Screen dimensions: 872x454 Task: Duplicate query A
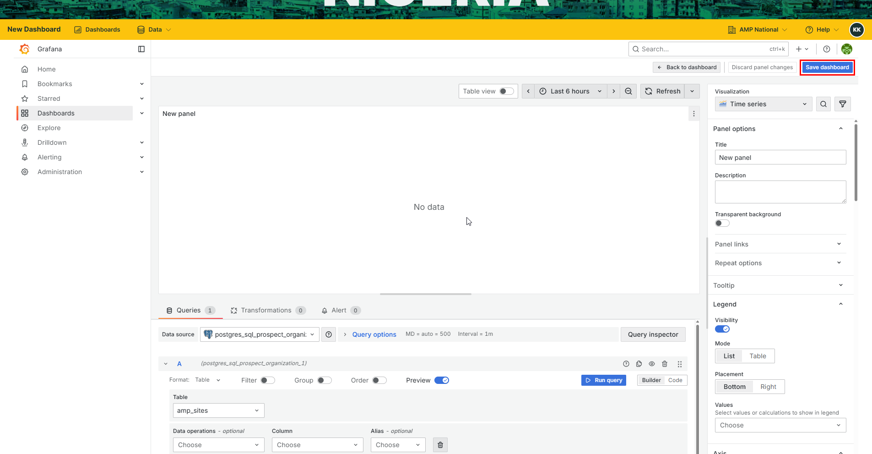639,364
